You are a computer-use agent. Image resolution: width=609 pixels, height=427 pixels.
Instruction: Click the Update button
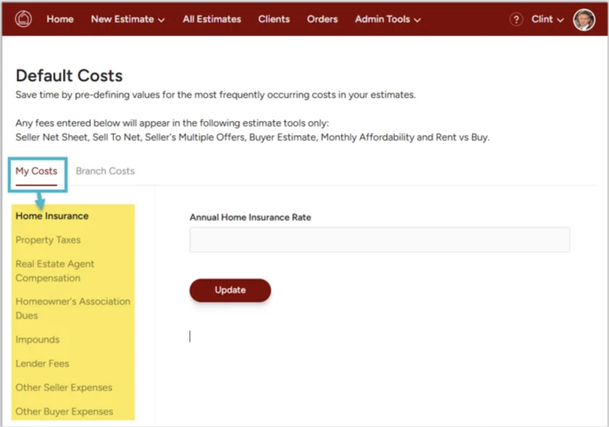(x=230, y=290)
